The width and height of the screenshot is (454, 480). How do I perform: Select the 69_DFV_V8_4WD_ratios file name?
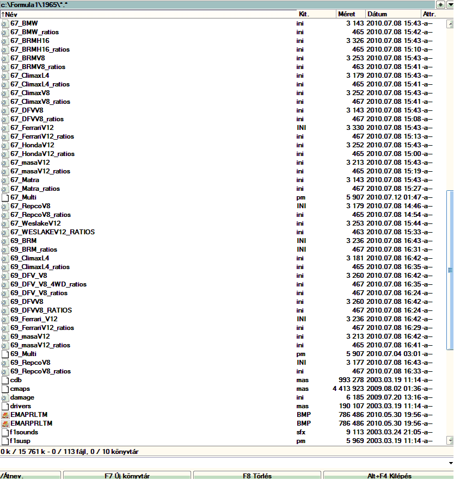[x=48, y=285]
